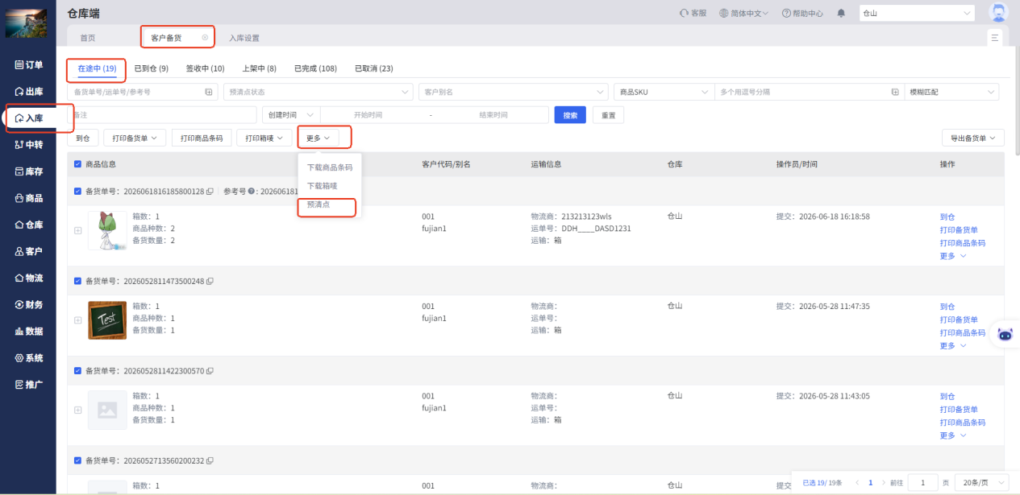Toggle the select-all checkbox beside 商品信息
This screenshot has height=495, width=1020.
[77, 164]
